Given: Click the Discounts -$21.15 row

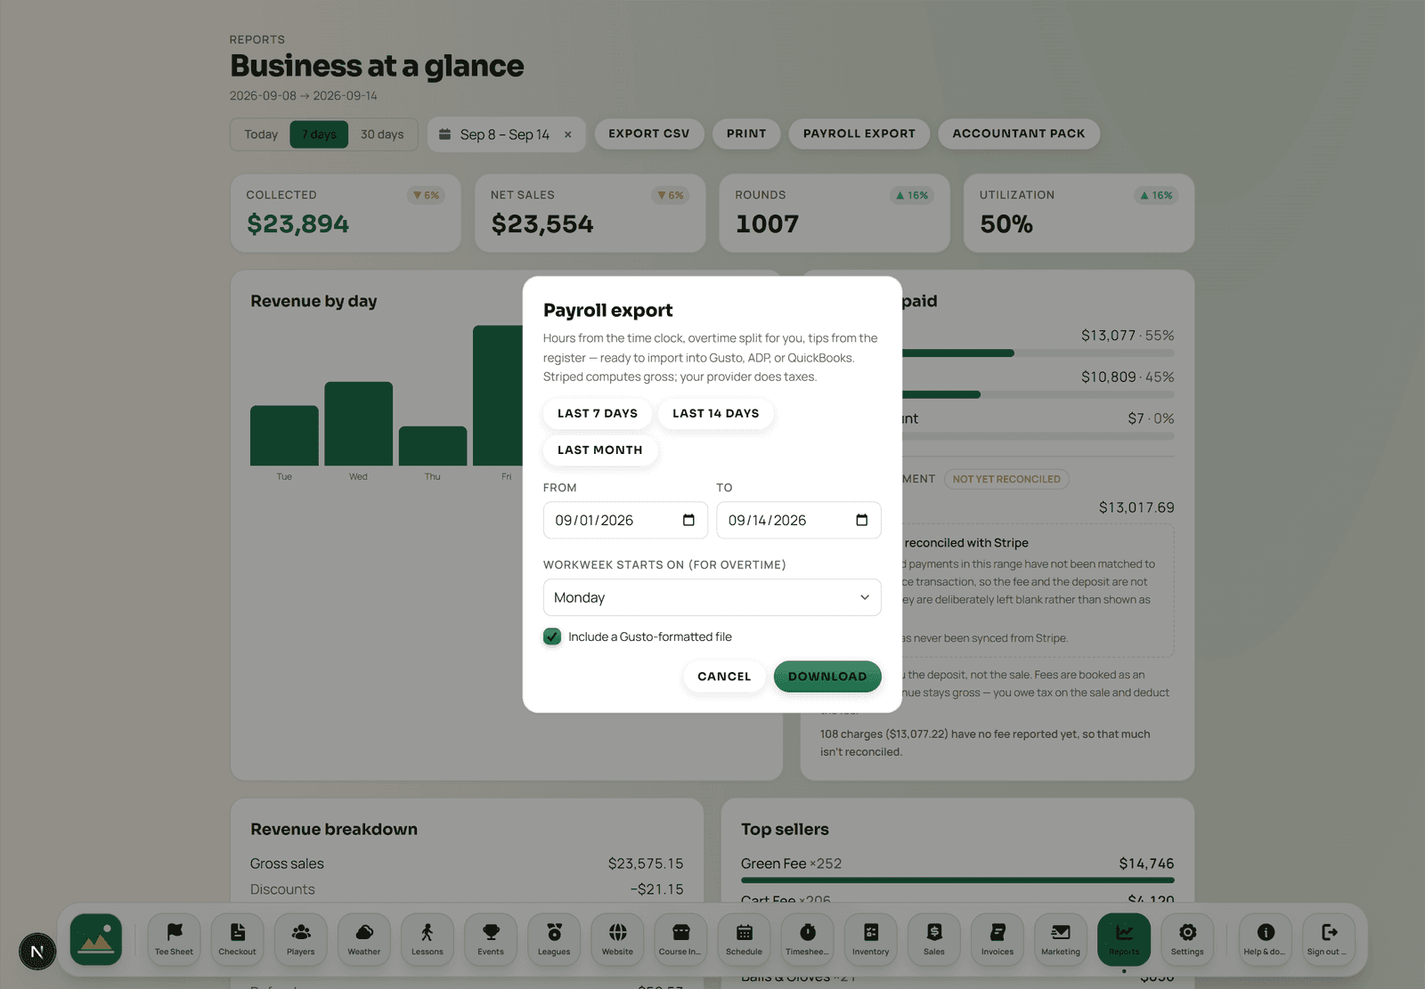Looking at the screenshot, I should pyautogui.click(x=467, y=889).
